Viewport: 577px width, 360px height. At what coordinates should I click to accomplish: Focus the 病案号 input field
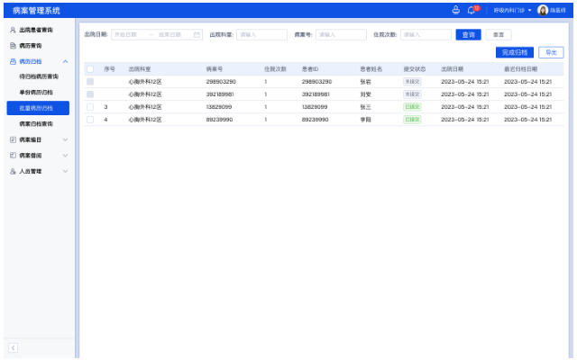click(x=341, y=34)
